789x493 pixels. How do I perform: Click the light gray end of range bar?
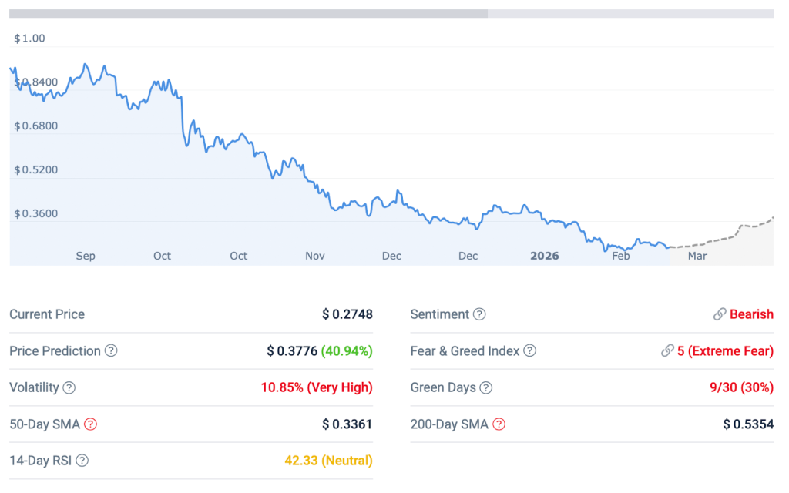tap(630, 14)
